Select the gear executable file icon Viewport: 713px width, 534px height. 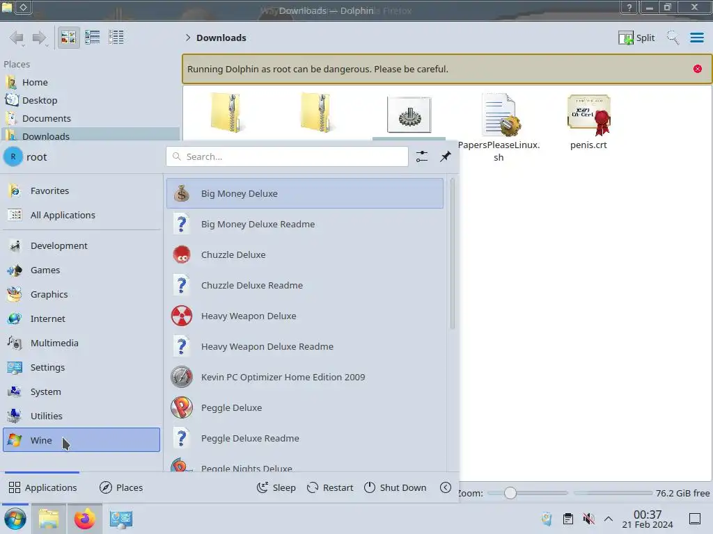pyautogui.click(x=409, y=115)
